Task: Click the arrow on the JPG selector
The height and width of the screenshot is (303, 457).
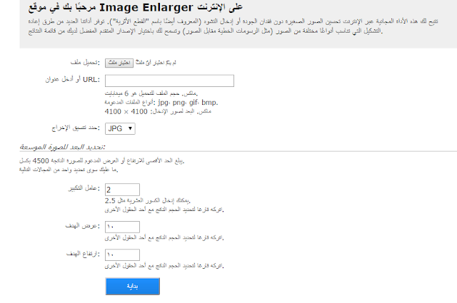Action: (130, 128)
